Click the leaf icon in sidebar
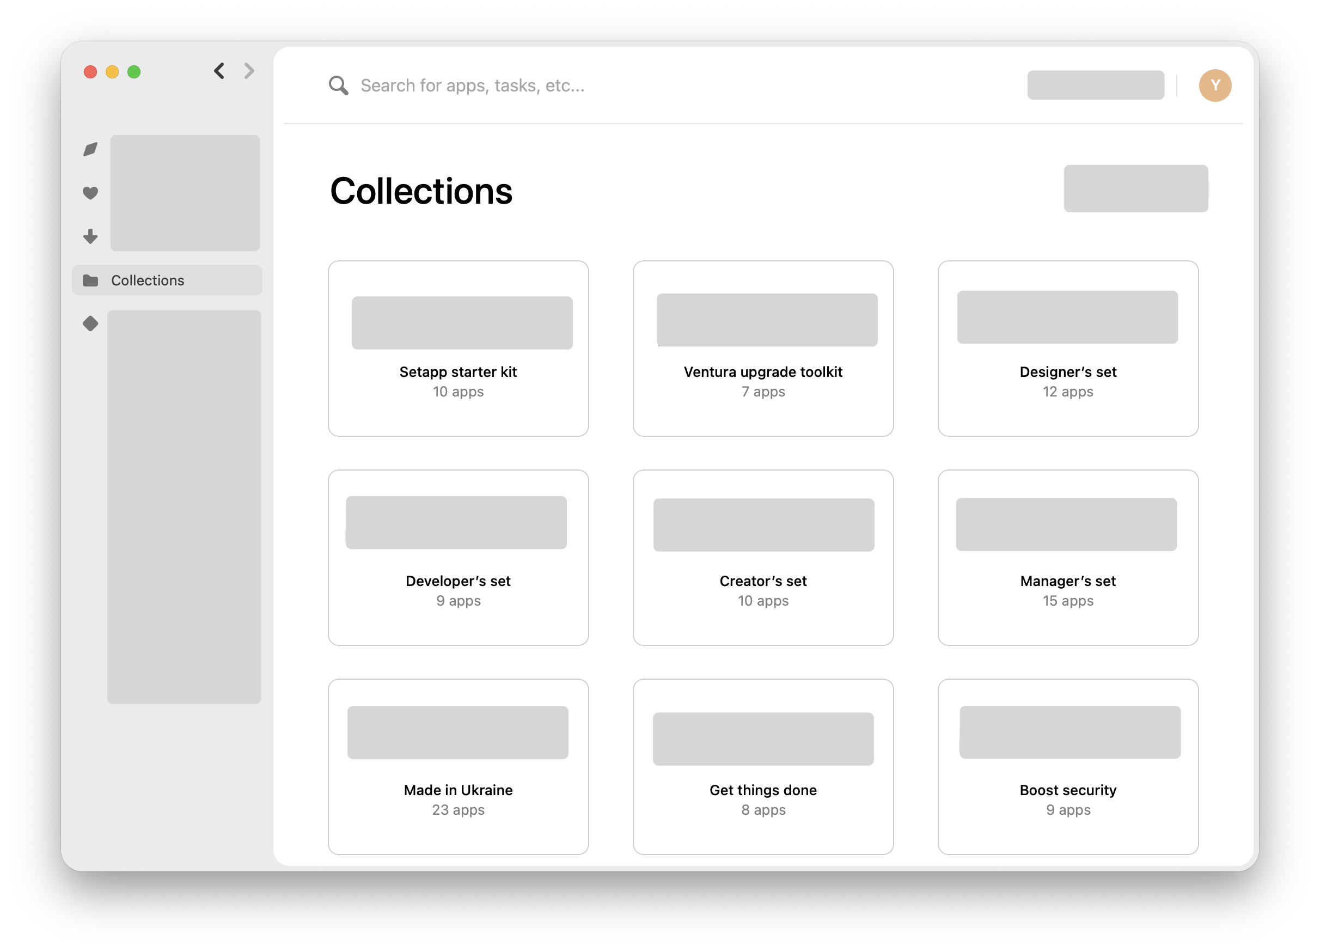Image resolution: width=1320 pixels, height=952 pixels. point(90,150)
